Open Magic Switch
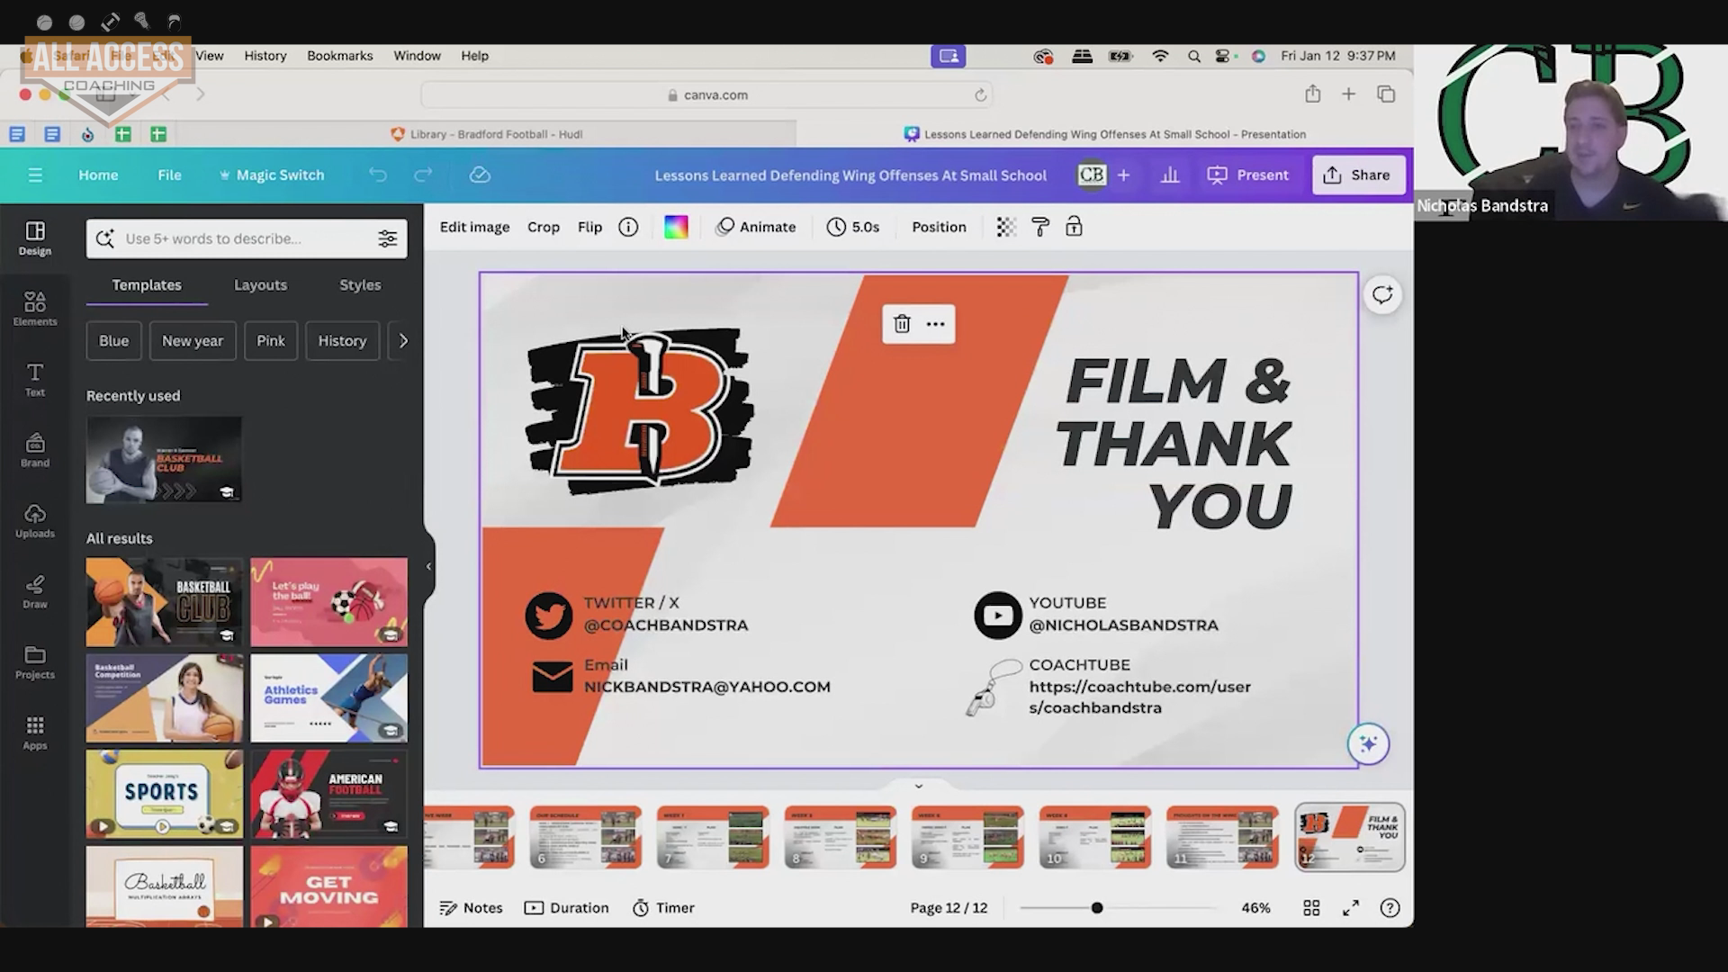 (272, 175)
